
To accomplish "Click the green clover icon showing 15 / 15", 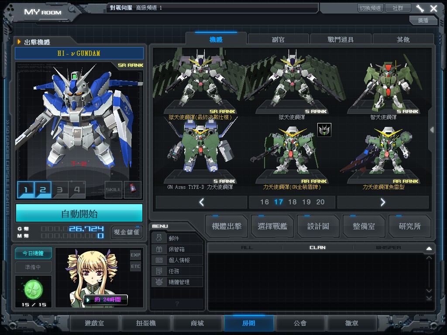I will (x=33, y=288).
